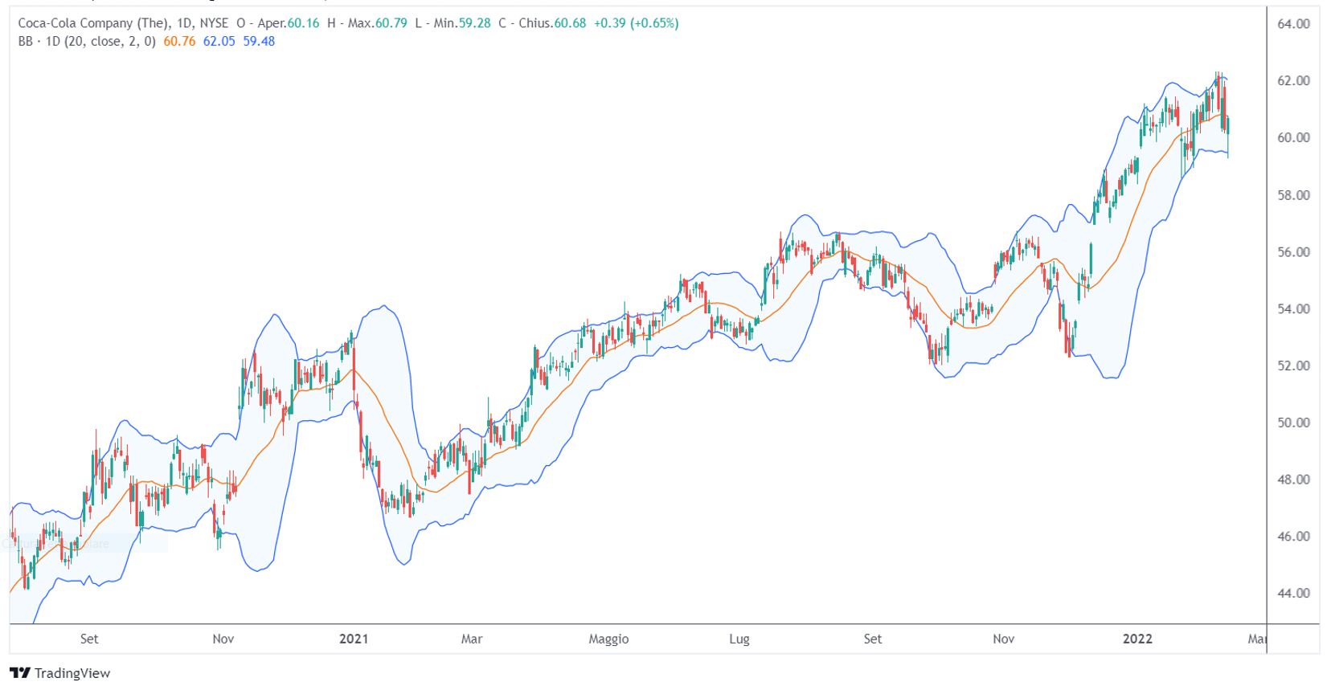
Task: Click the Lug label on time axis
Action: [x=739, y=639]
